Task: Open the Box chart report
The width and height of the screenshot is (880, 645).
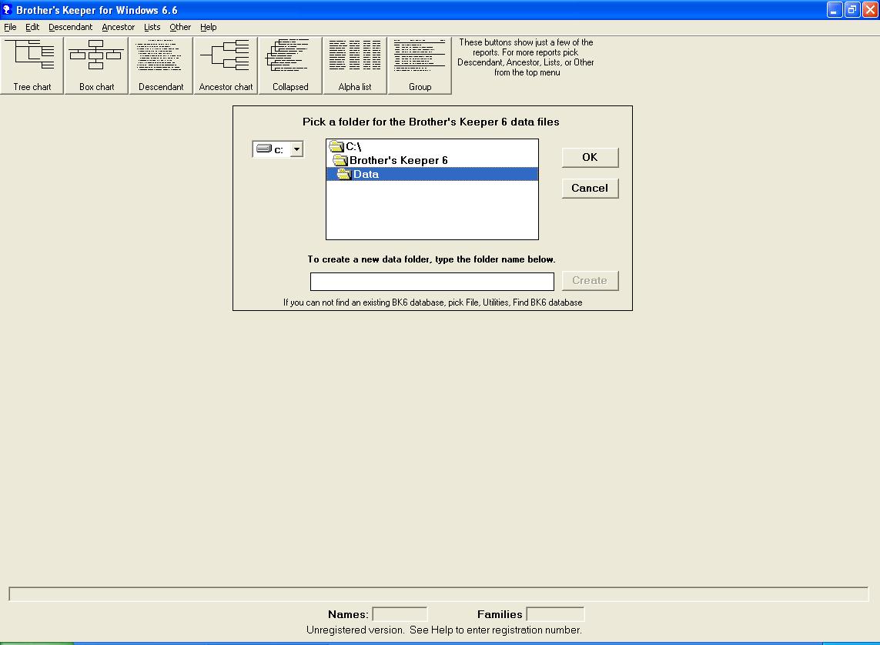Action: [x=96, y=65]
